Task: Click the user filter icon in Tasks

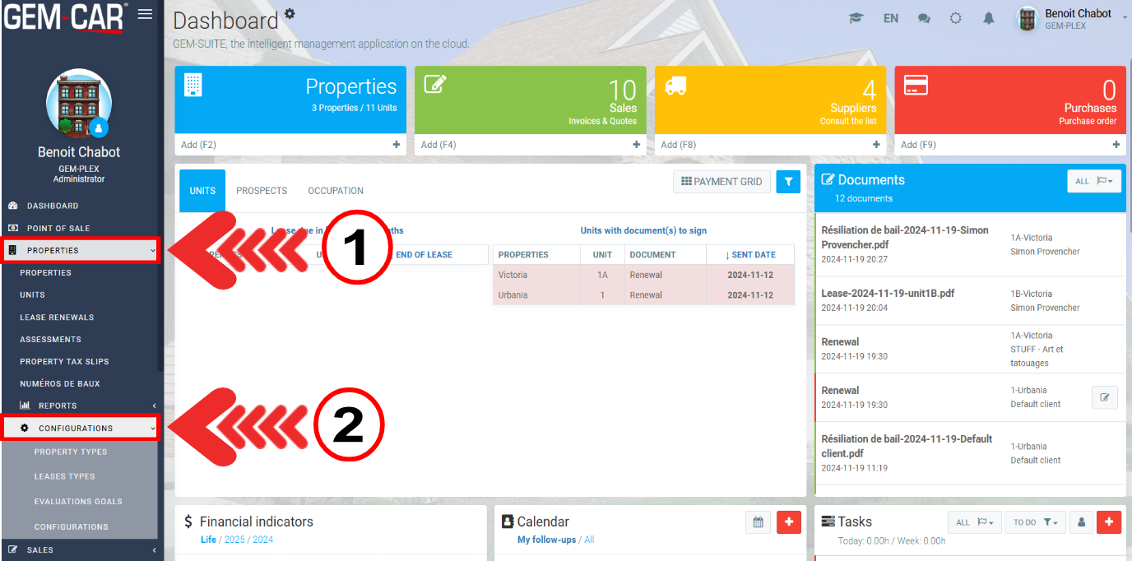Action: click(1081, 522)
